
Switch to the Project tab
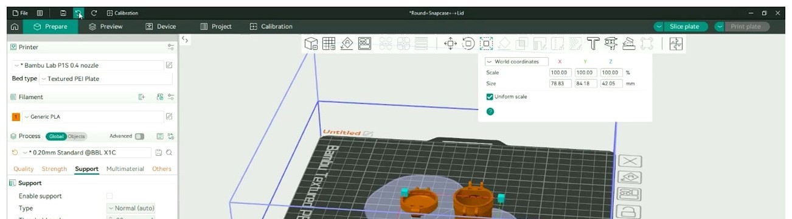(x=216, y=27)
